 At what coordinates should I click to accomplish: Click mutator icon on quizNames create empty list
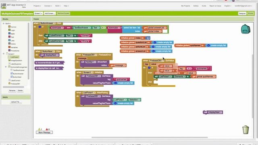208,46
